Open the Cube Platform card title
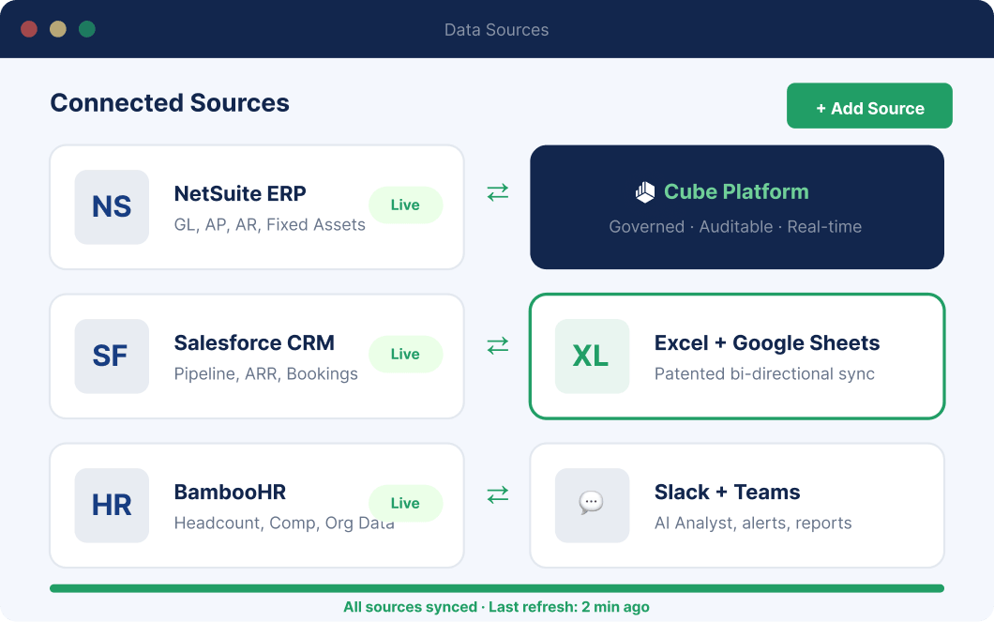 click(x=736, y=191)
